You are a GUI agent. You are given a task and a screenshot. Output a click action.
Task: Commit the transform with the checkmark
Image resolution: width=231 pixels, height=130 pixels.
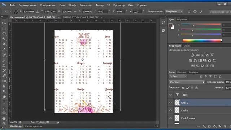click(201, 12)
